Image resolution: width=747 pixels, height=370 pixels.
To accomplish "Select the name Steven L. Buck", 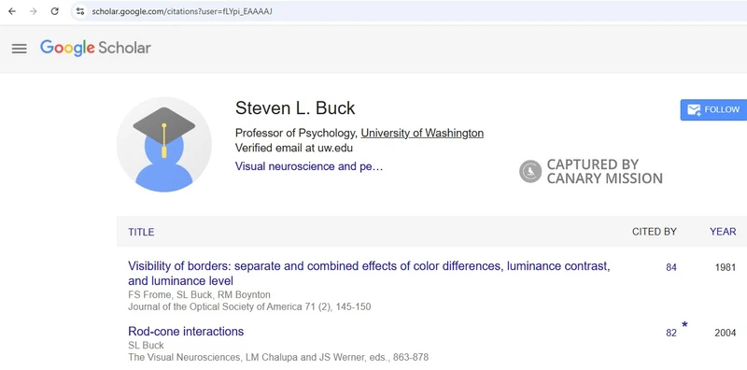I will pos(295,108).
